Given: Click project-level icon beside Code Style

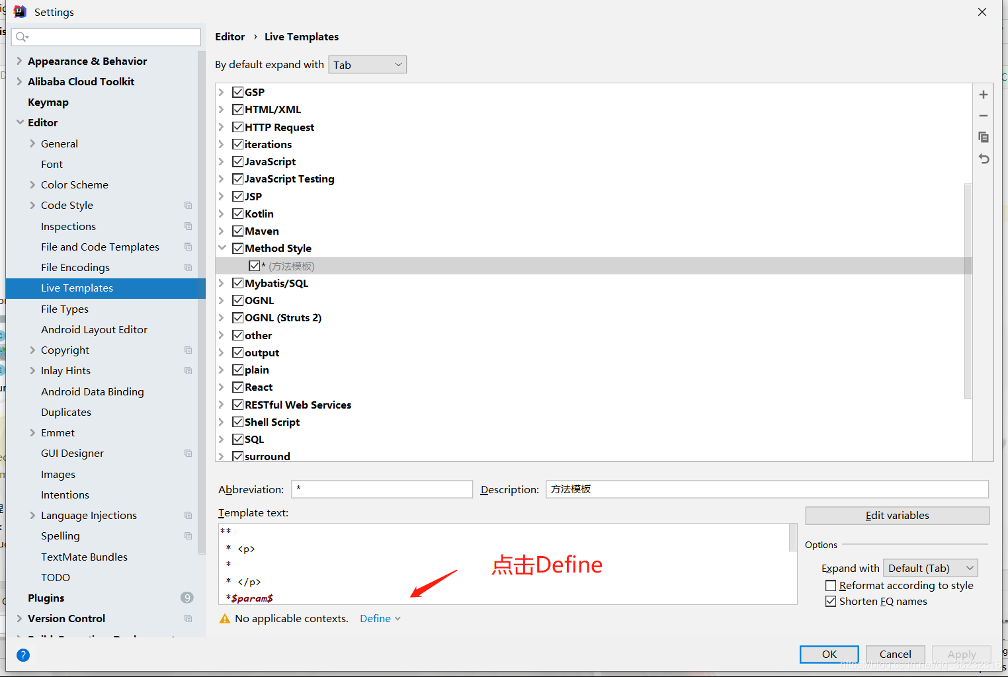Looking at the screenshot, I should (189, 206).
